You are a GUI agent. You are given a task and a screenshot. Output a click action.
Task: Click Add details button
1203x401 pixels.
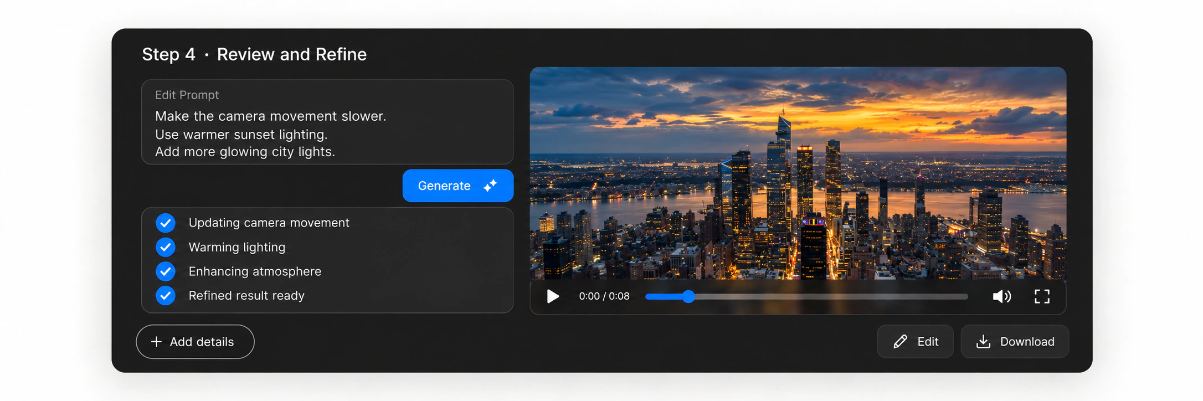coord(195,342)
